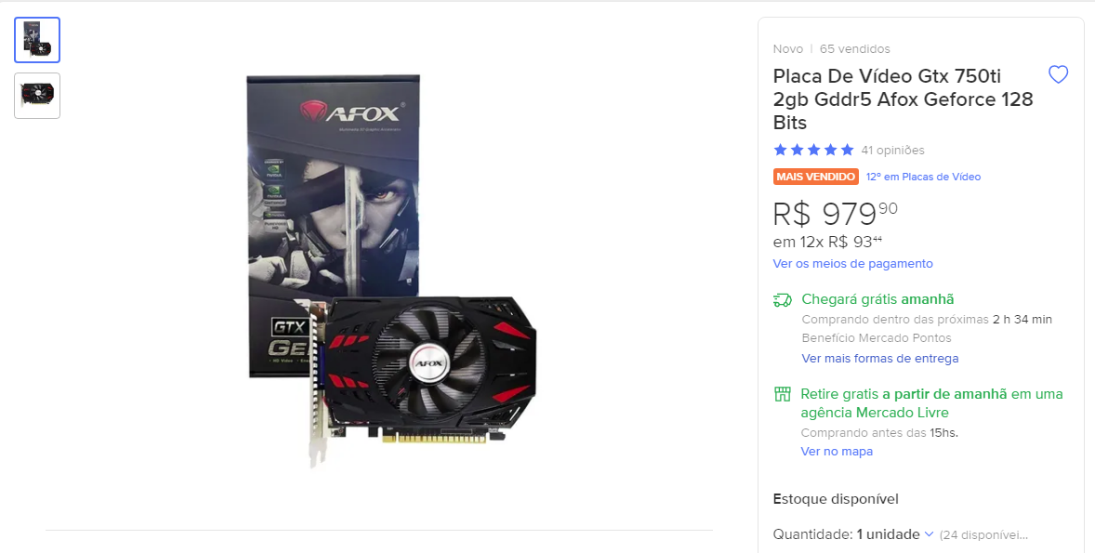Select the second thumbnail showing only the card

37,96
